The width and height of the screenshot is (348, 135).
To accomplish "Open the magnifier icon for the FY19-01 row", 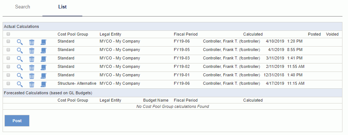I will tap(20, 76).
